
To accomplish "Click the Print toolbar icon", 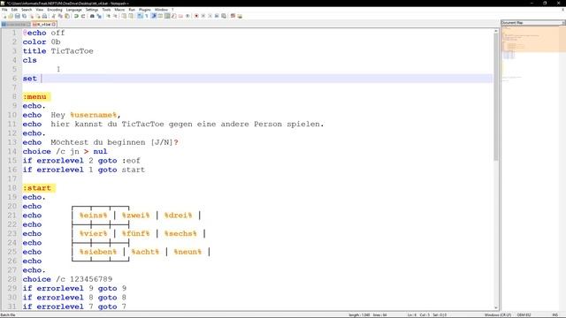I will pos(44,16).
